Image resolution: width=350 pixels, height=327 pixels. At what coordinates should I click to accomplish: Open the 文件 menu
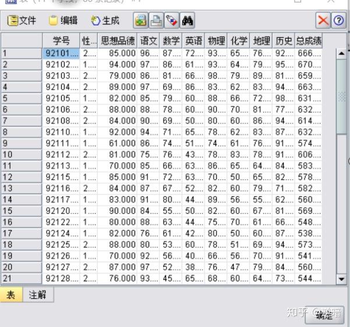pos(22,21)
